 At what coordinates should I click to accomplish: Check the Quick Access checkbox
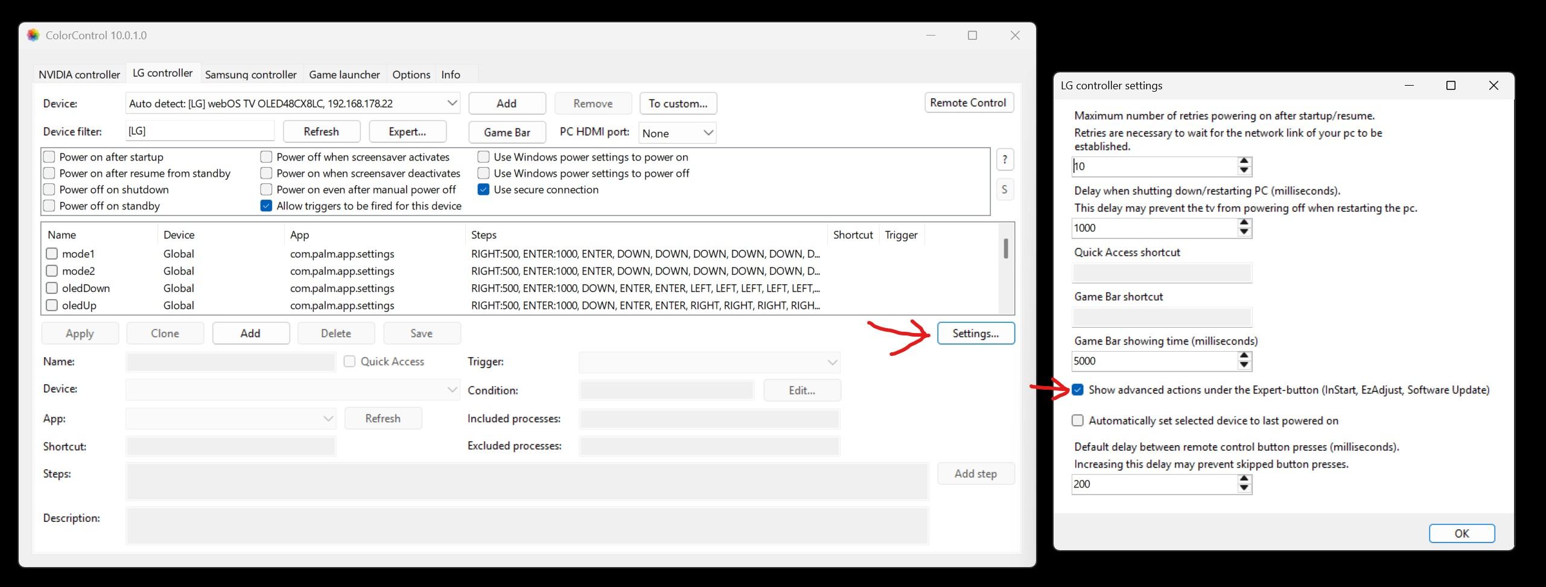click(349, 361)
